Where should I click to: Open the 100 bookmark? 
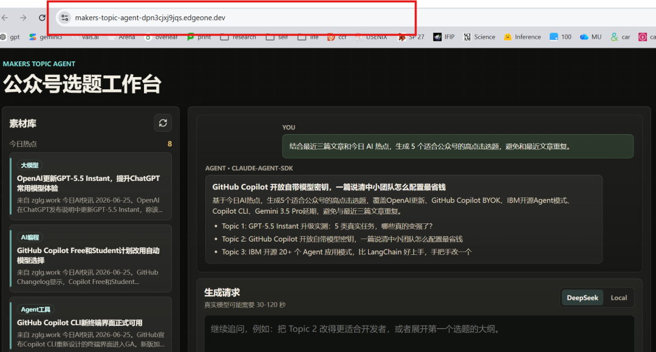click(561, 37)
